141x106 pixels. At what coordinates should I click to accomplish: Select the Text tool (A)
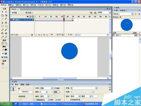pyautogui.click(x=6, y=23)
